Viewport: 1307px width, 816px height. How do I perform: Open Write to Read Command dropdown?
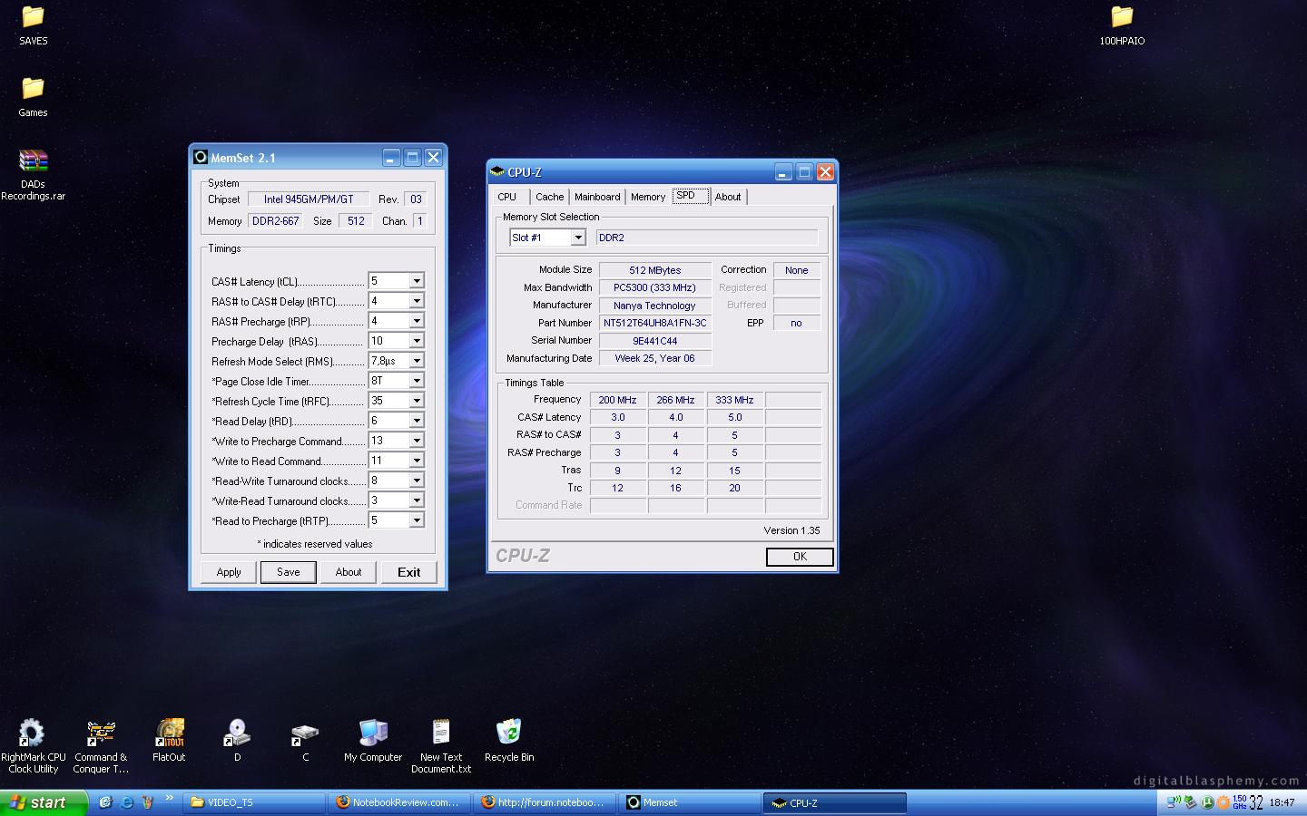416,461
